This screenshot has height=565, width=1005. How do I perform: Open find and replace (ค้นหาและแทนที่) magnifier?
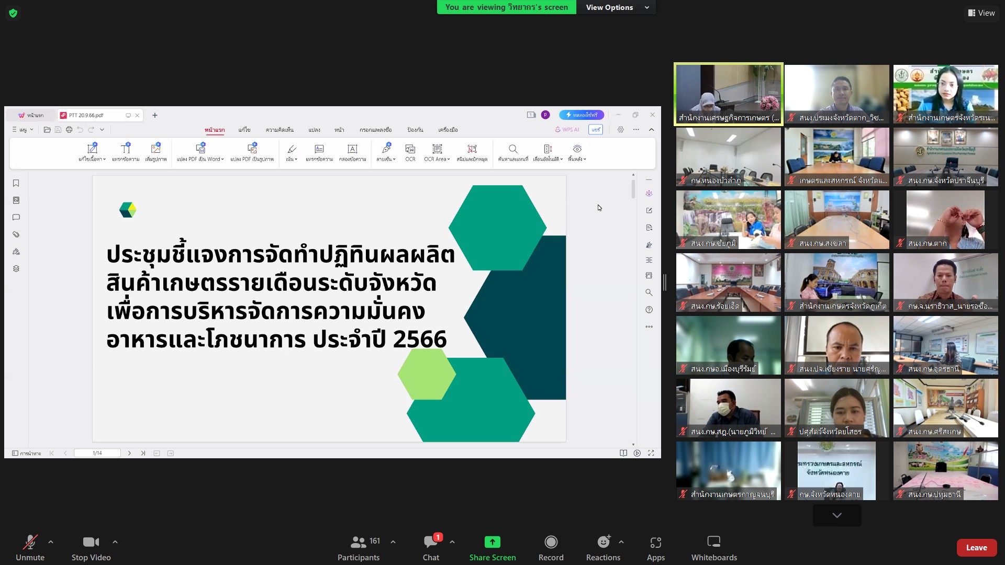(x=513, y=152)
